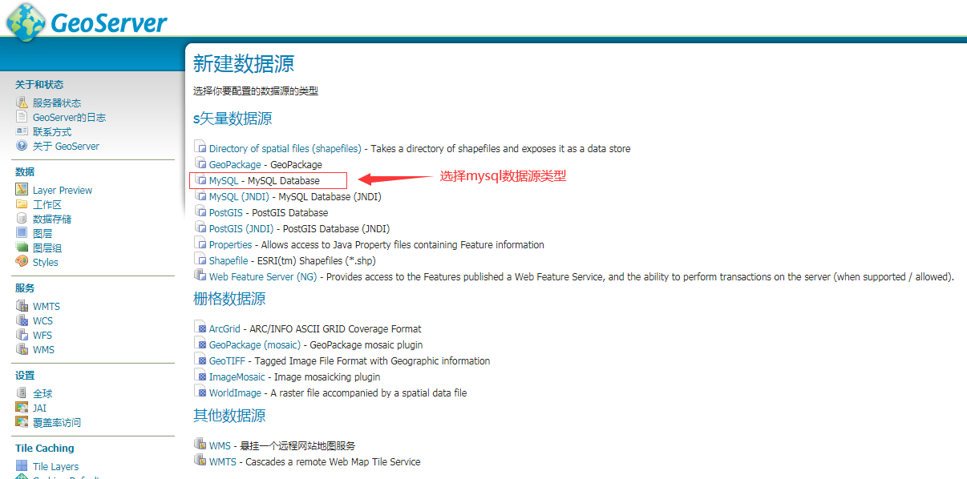Screen dimensions: 967x479
Task: Click the 工作区 folder icon
Action: pyautogui.click(x=22, y=204)
